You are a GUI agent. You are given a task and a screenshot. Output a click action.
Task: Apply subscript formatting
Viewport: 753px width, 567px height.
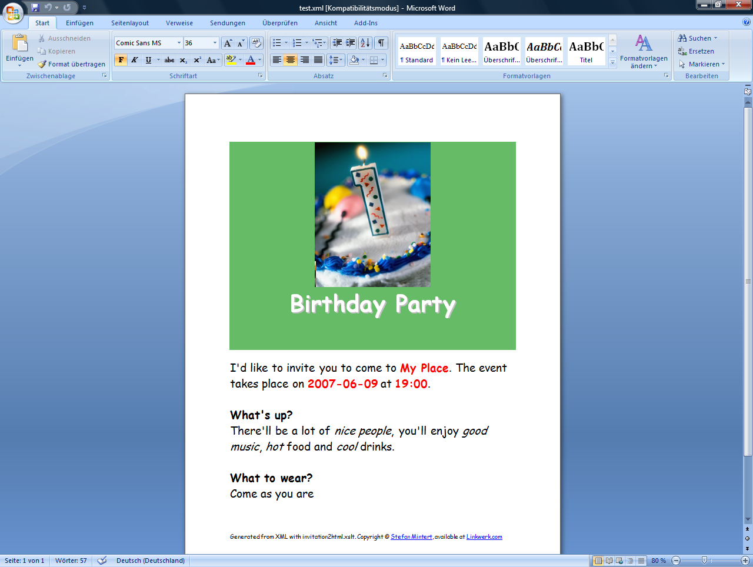[183, 60]
